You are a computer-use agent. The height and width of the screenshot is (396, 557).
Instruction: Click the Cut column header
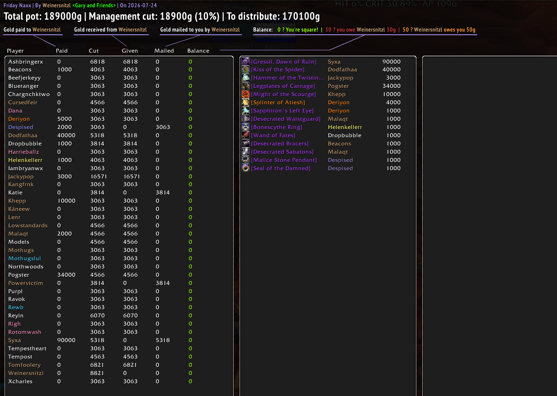[x=93, y=51]
